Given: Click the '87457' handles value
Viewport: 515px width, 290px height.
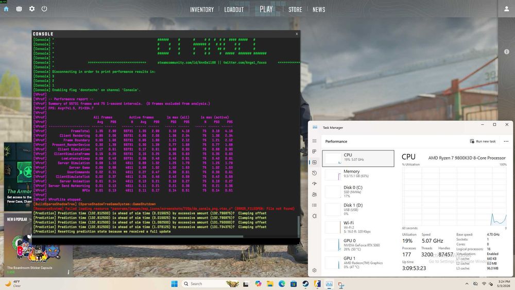Looking at the screenshot, I should [445, 254].
